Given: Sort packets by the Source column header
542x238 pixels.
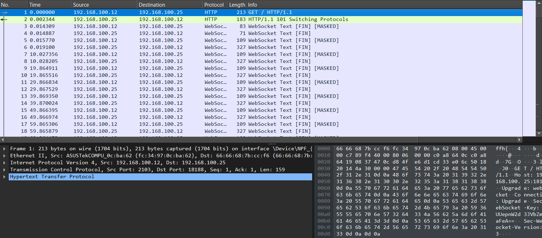Looking at the screenshot, I should (104, 5).
